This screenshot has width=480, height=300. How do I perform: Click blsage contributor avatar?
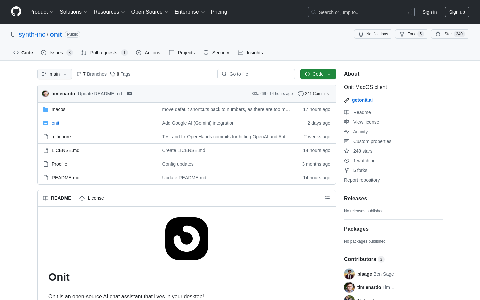click(x=349, y=274)
